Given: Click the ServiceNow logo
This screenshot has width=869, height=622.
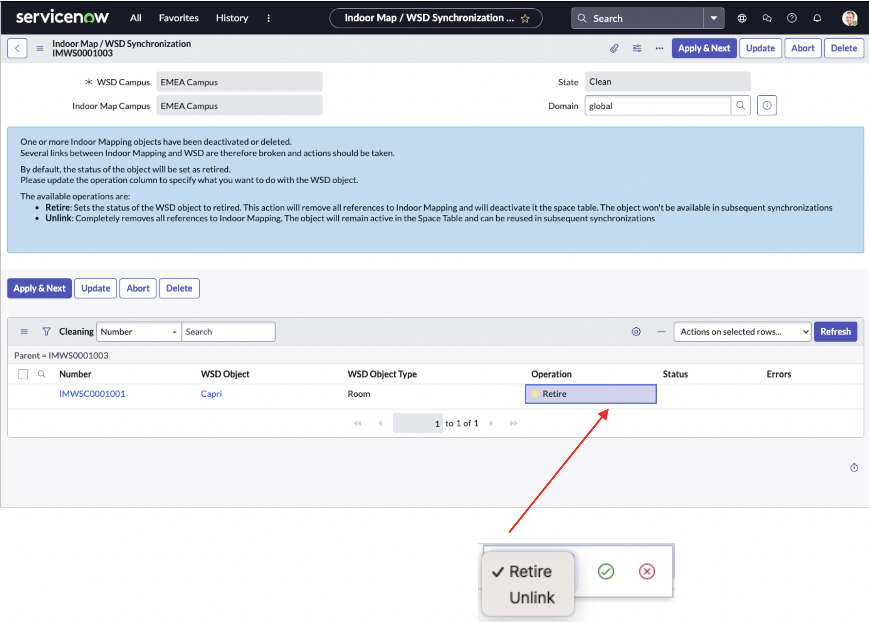Looking at the screenshot, I should (x=62, y=17).
